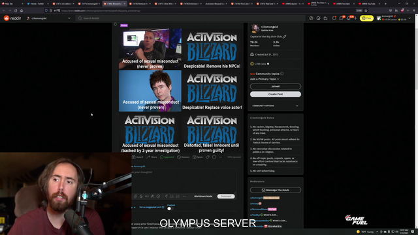
Task: Switch to the New Tab browser tab
Action: coord(12,4)
